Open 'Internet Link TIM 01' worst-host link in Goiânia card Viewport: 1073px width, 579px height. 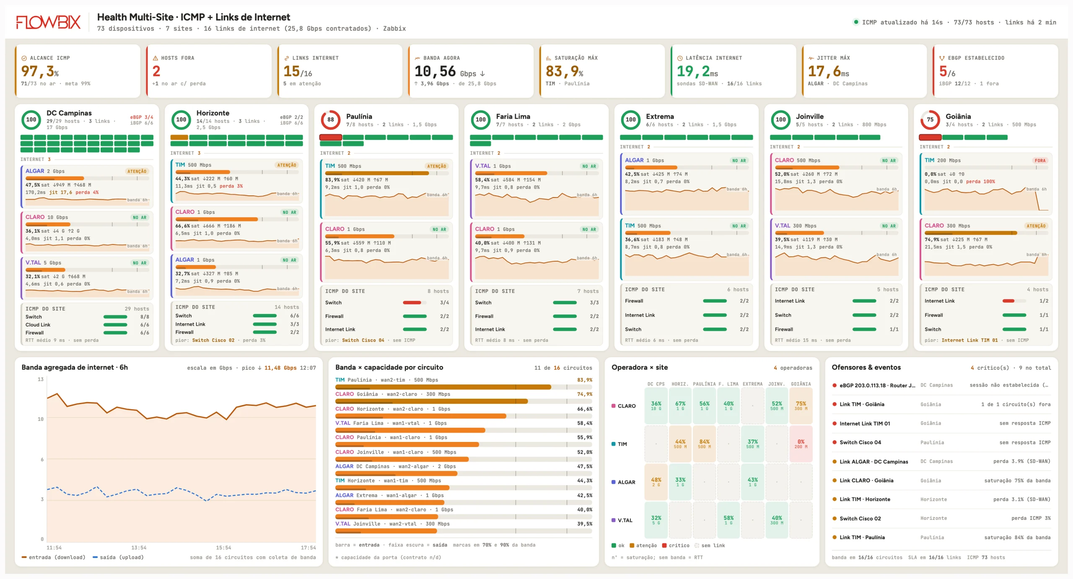(x=969, y=340)
